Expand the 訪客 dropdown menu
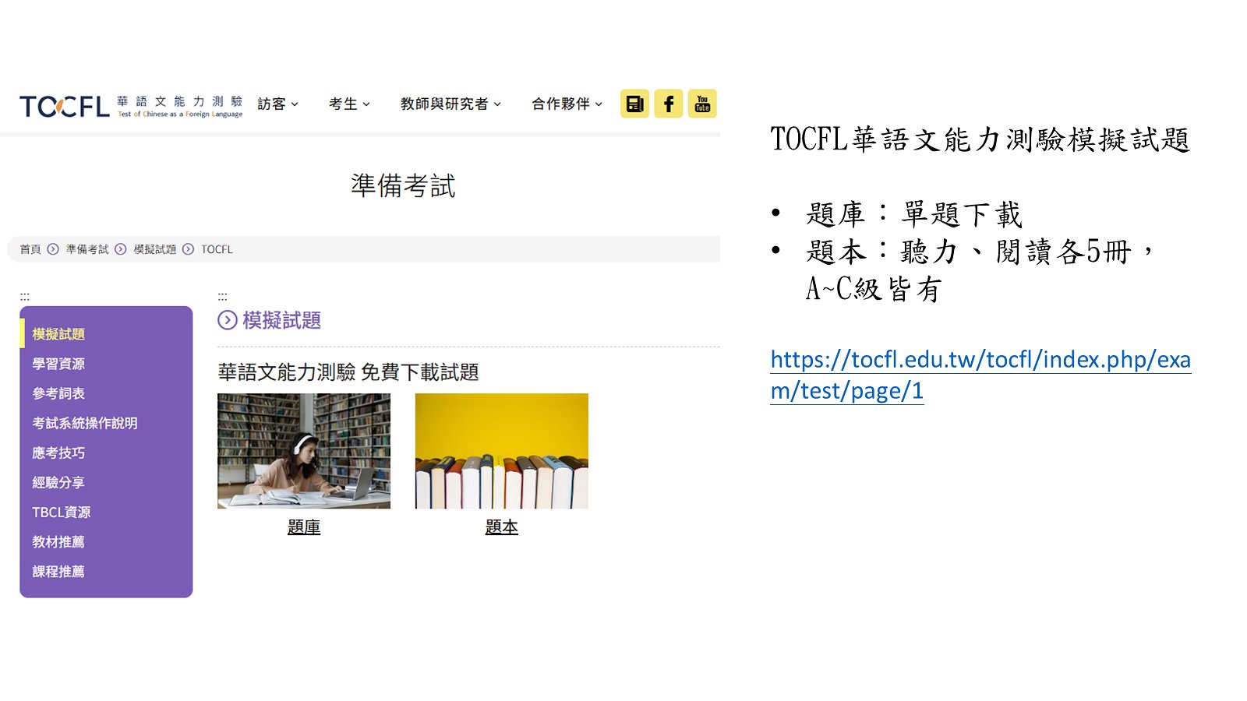This screenshot has width=1247, height=701. (x=278, y=104)
